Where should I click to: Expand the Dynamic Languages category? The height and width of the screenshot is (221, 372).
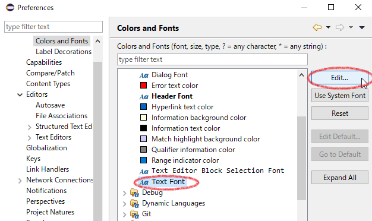(x=125, y=204)
